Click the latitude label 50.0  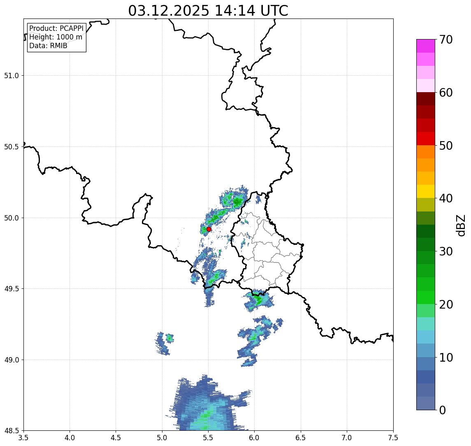point(12,218)
